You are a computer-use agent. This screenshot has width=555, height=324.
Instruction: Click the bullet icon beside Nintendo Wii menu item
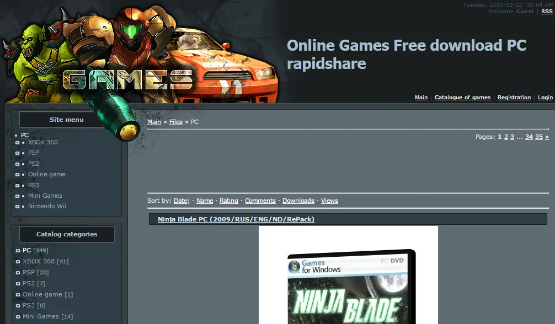click(17, 207)
